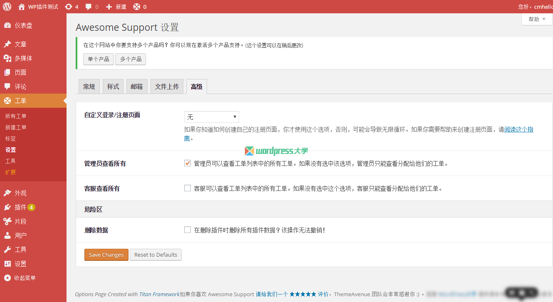The image size is (553, 302).
Task: Click the 文章 pushpin icon
Action: 7,44
